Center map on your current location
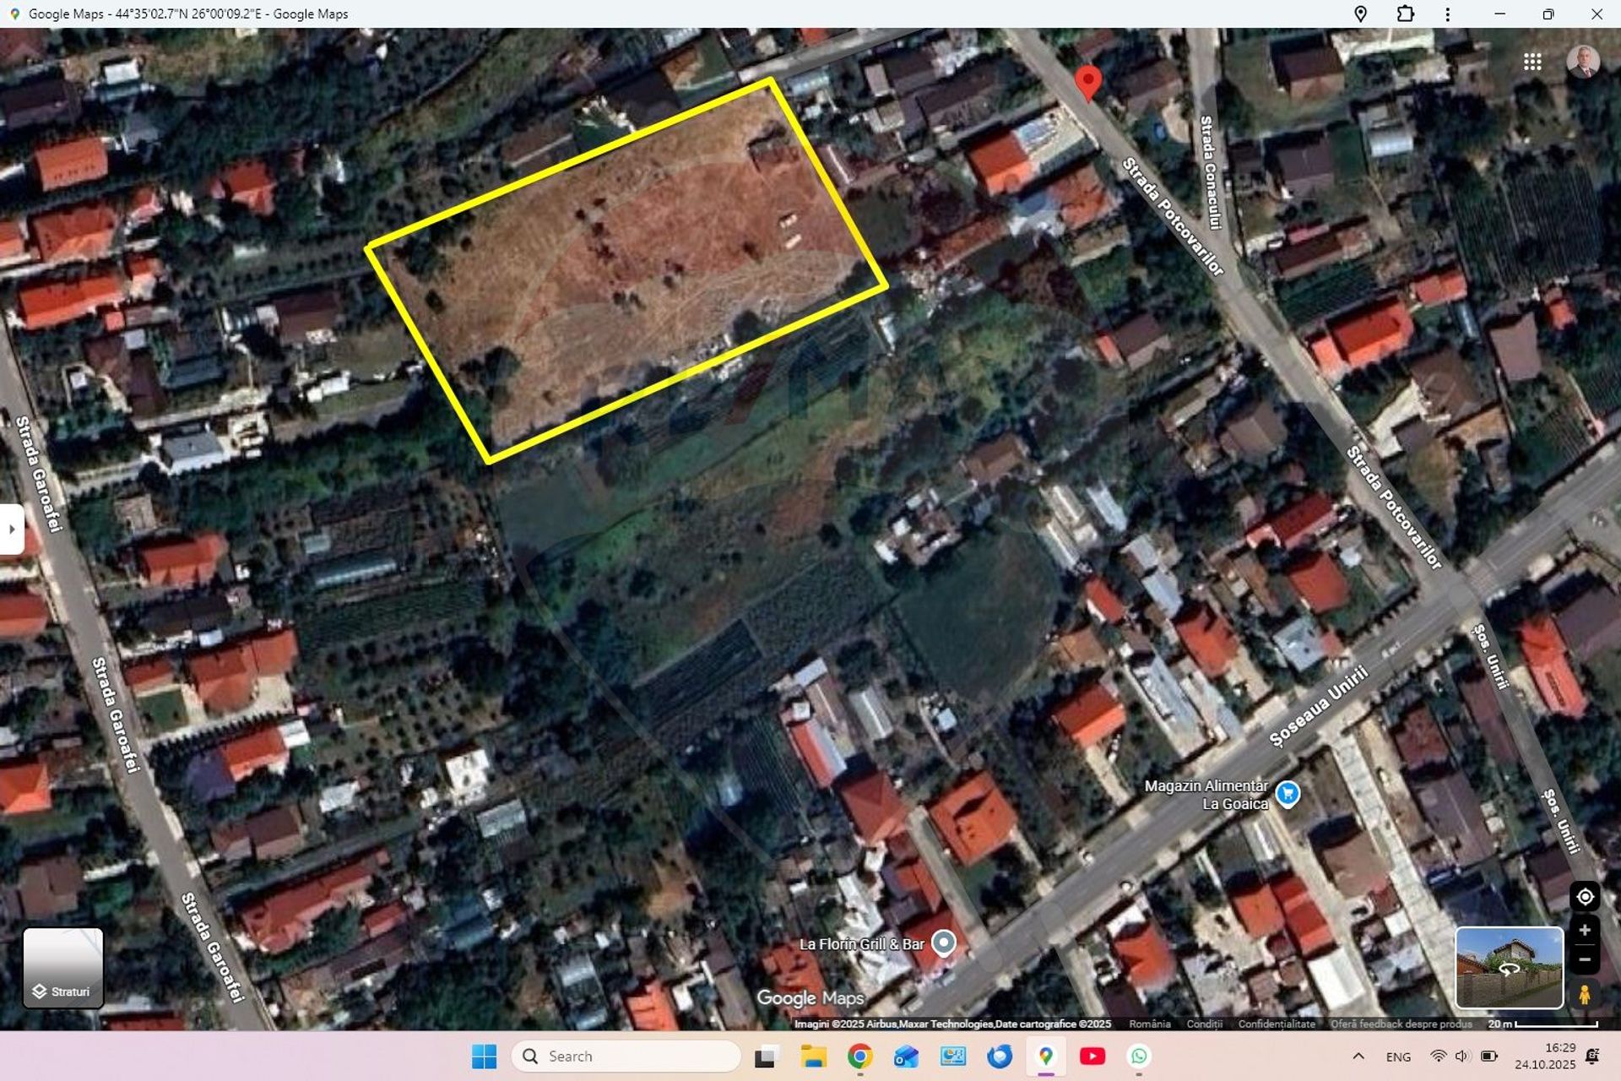Viewport: 1621px width, 1081px height. pyautogui.click(x=1585, y=897)
